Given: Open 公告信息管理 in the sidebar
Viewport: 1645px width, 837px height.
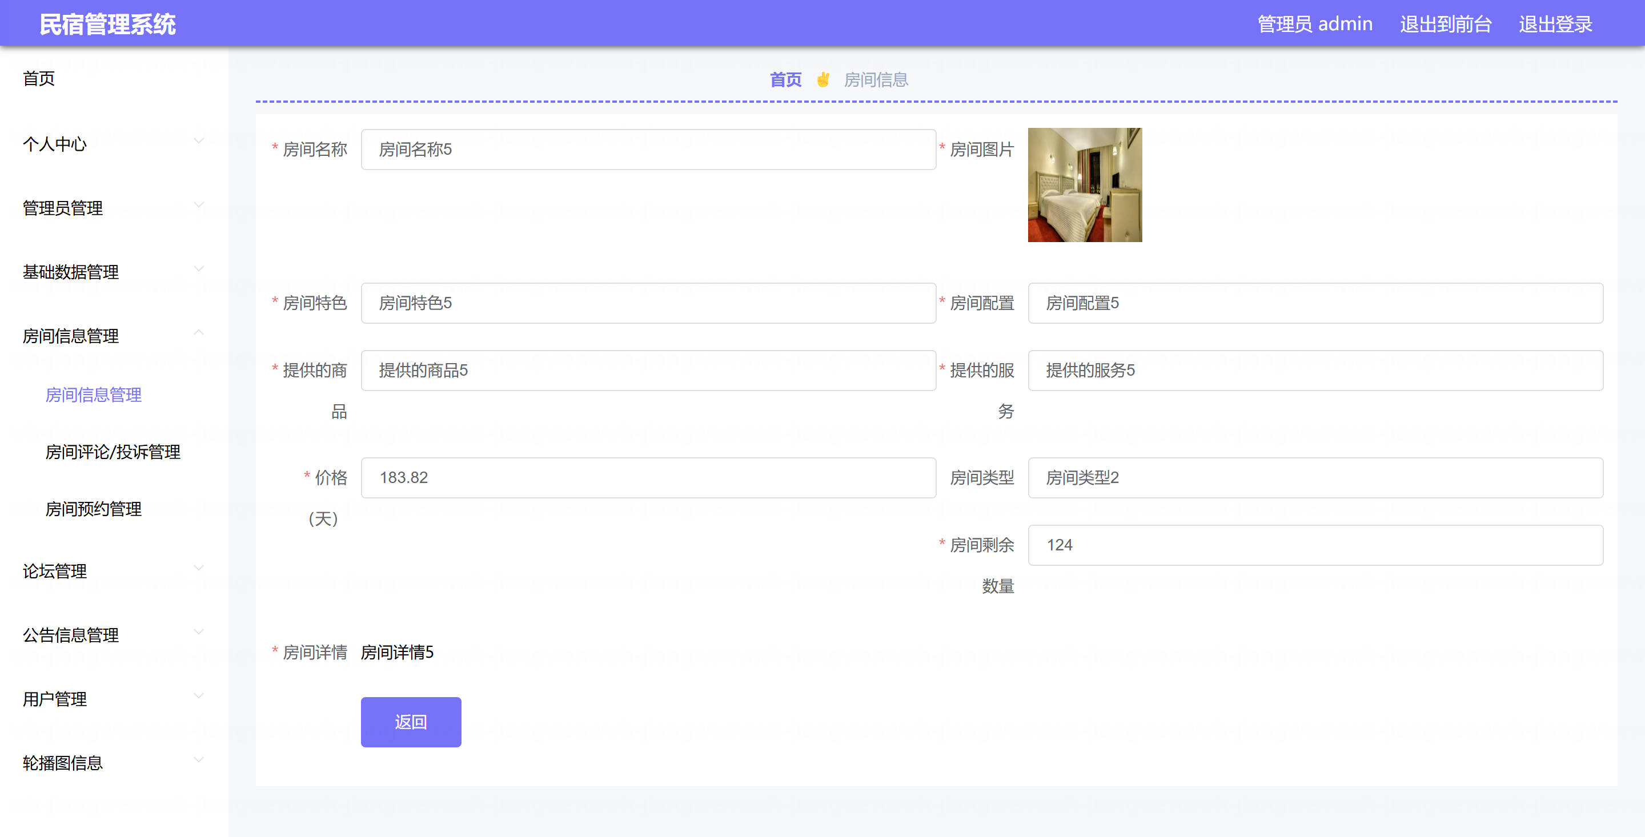Looking at the screenshot, I should pyautogui.click(x=71, y=635).
